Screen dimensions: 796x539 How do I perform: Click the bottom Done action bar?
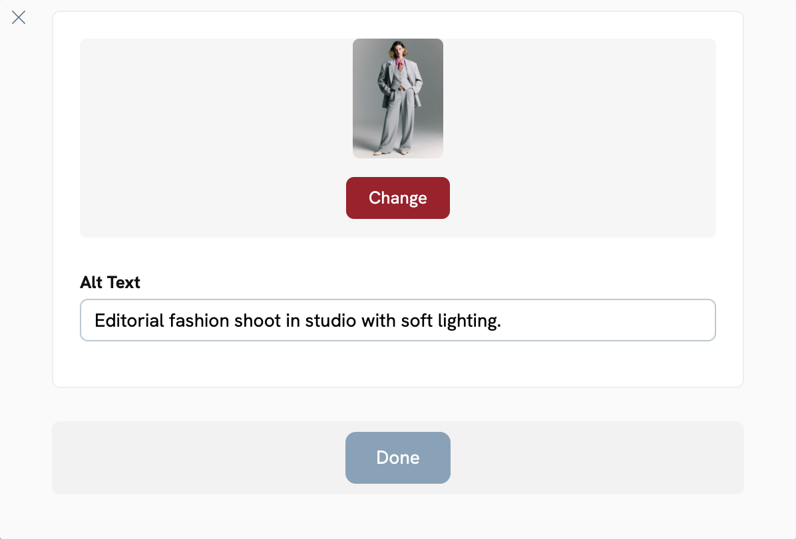click(166, 458)
